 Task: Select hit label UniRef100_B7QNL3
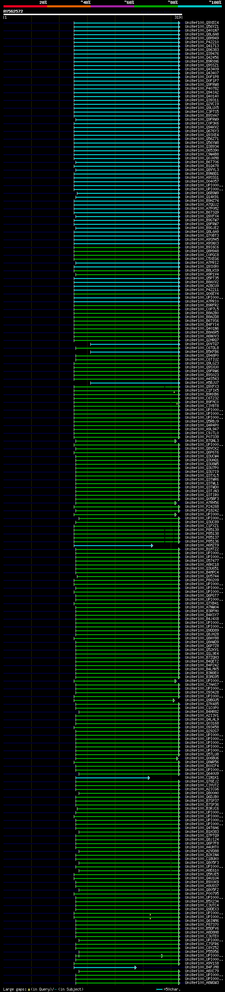[x=202, y=441]
